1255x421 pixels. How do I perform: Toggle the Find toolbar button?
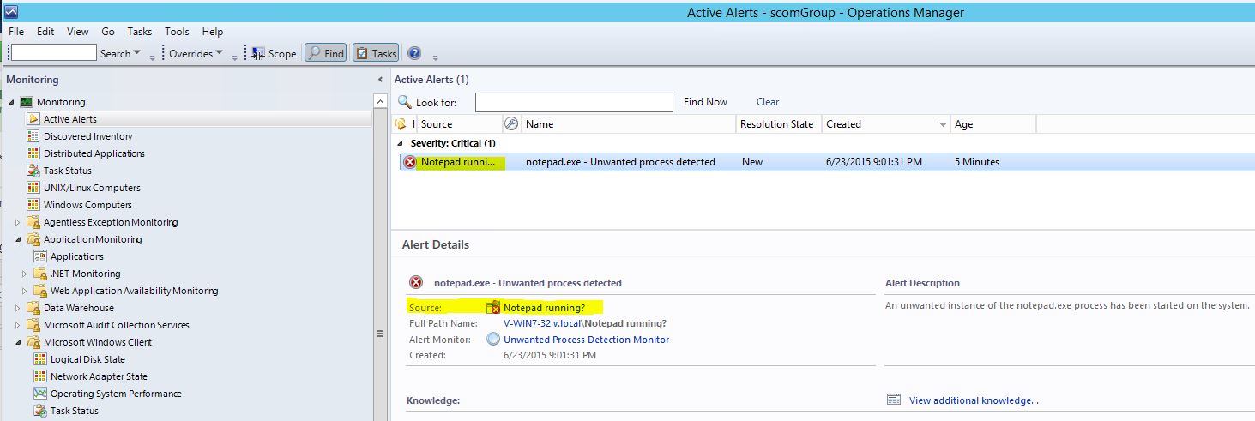(x=325, y=53)
